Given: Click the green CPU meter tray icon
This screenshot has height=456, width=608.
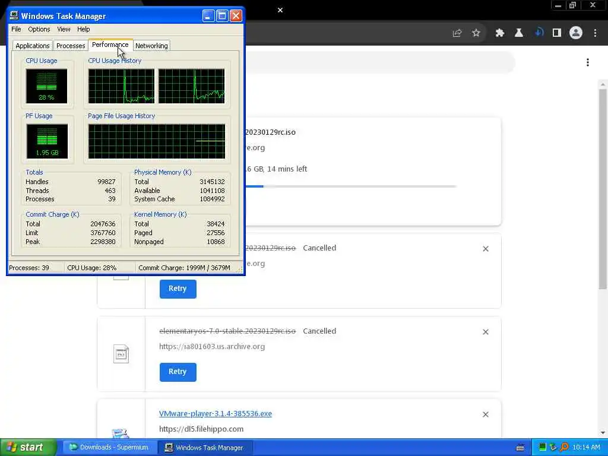Looking at the screenshot, I should (543, 448).
